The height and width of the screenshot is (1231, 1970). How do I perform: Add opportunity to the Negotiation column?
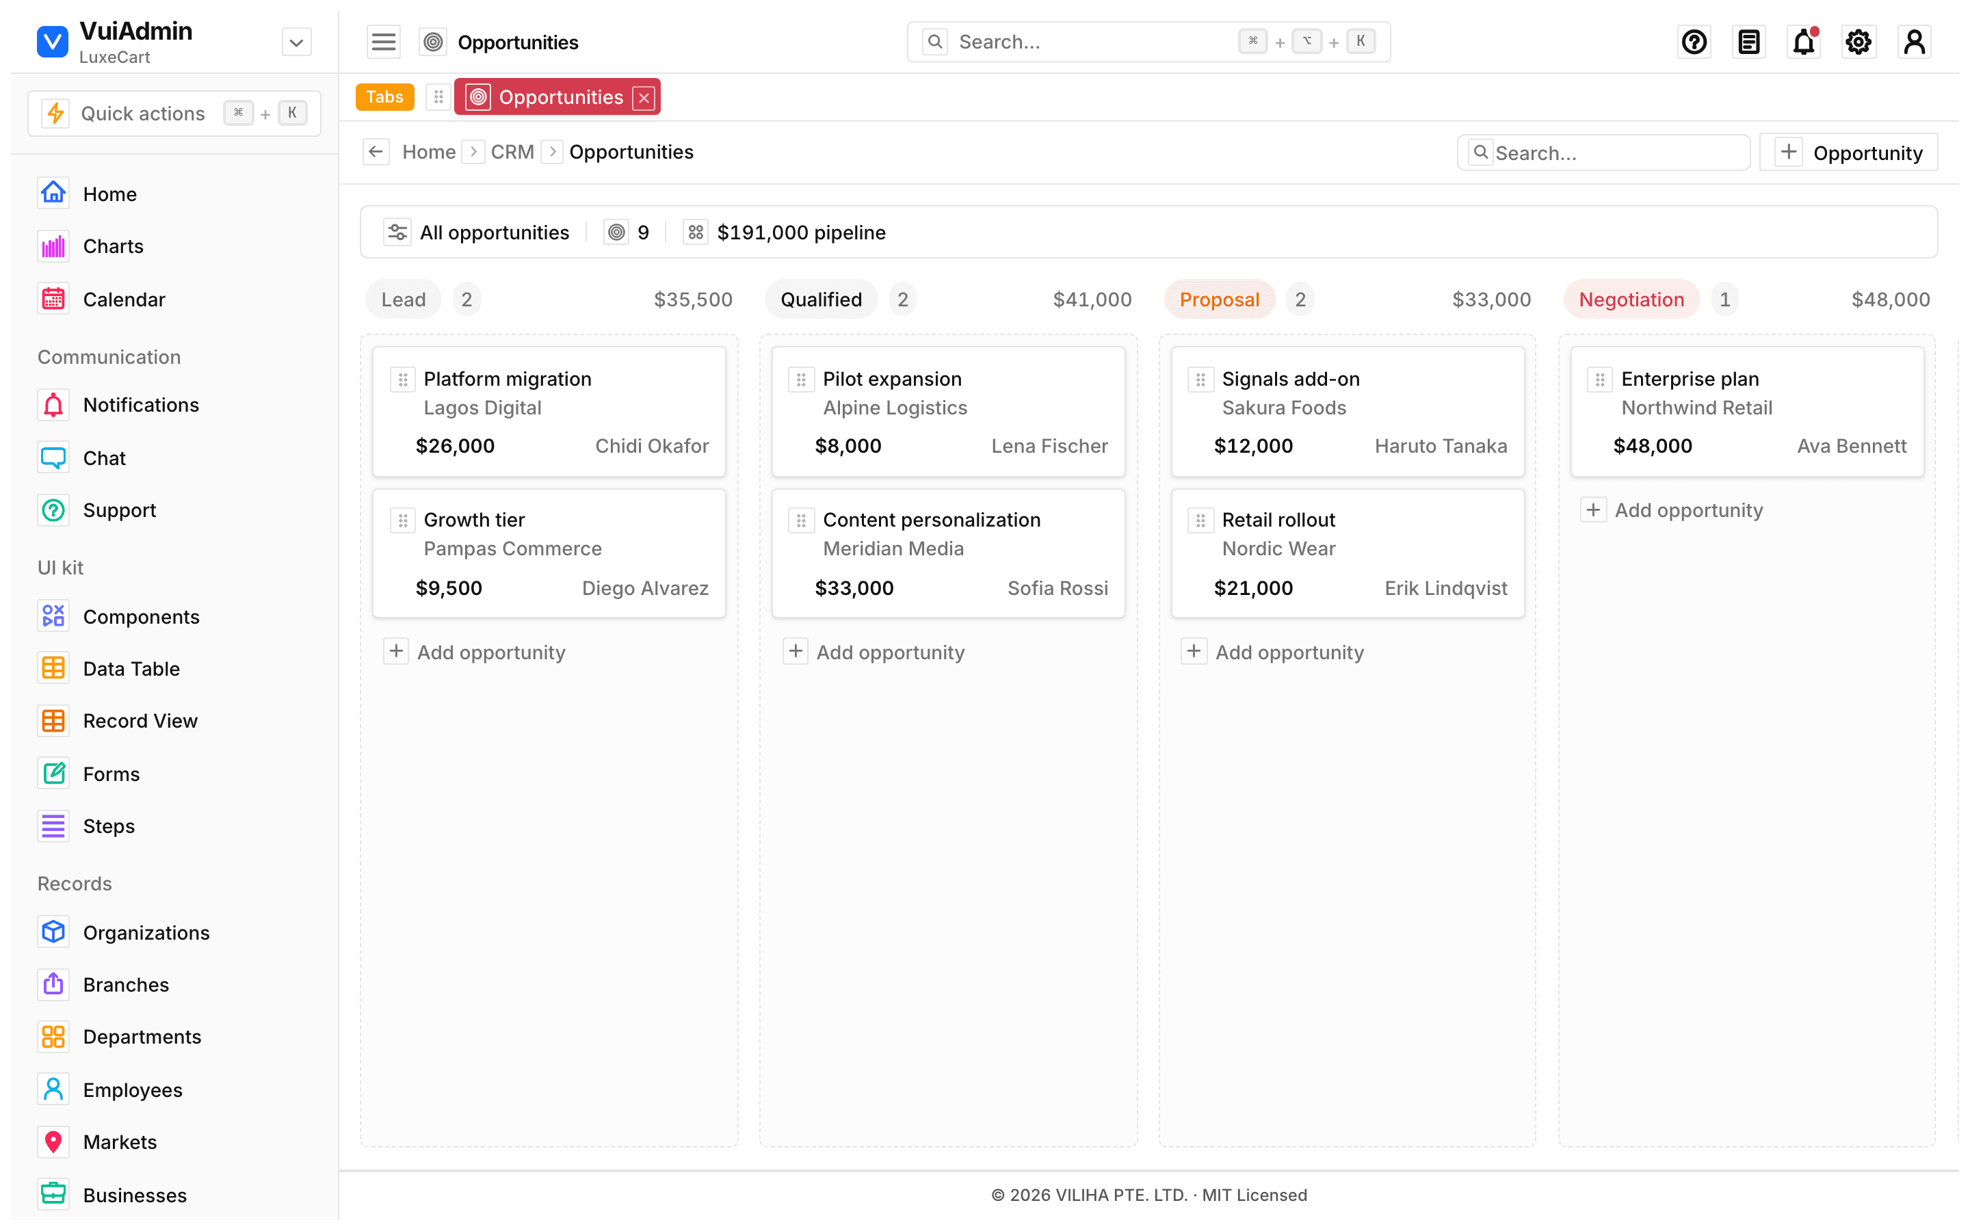coord(1673,509)
